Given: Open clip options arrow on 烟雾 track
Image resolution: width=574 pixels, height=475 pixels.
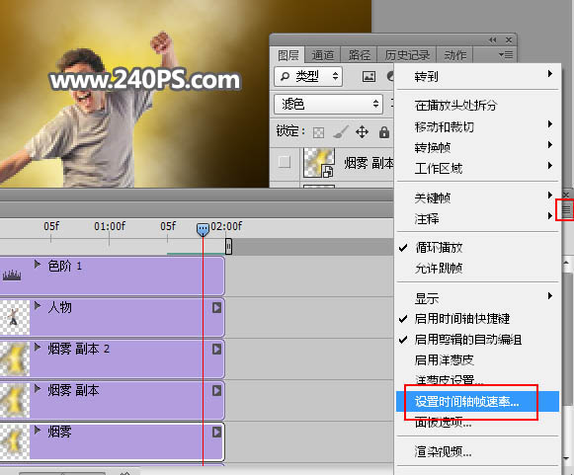Looking at the screenshot, I should pos(216,433).
